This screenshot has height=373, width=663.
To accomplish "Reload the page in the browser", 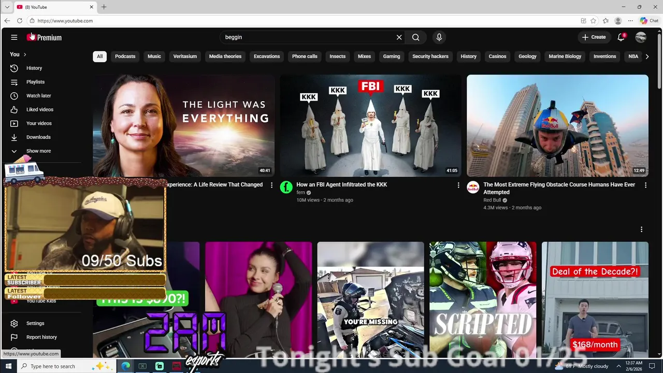I will click(x=19, y=21).
